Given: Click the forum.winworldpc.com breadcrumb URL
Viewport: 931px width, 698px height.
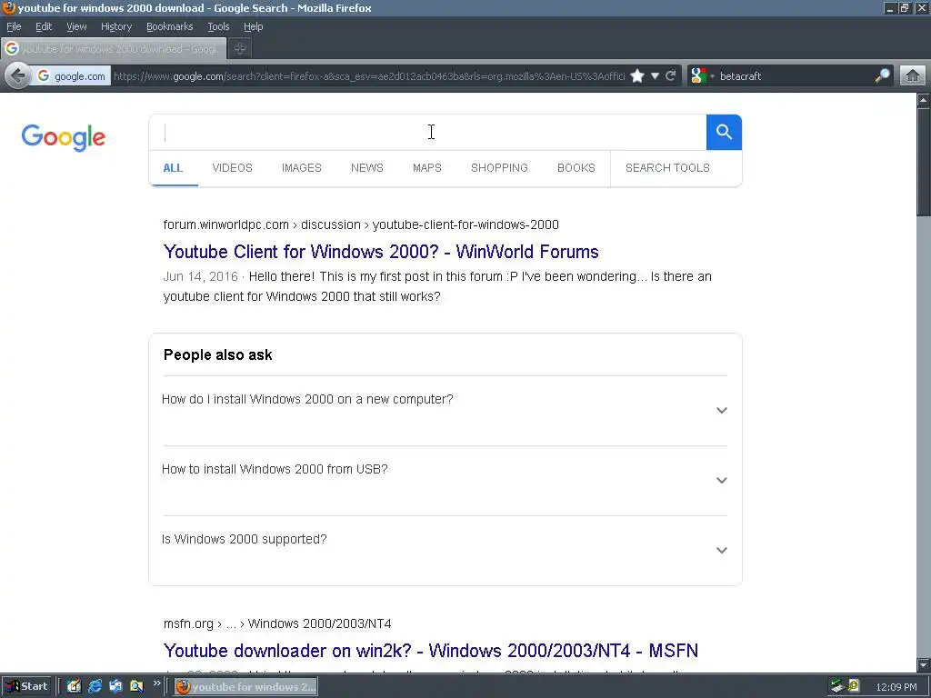Looking at the screenshot, I should pyautogui.click(x=361, y=225).
